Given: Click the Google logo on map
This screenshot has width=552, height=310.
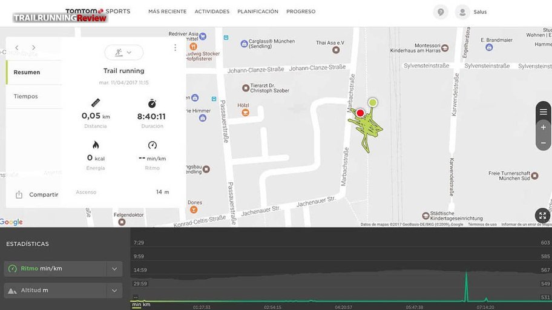Looking at the screenshot, I should point(11,222).
